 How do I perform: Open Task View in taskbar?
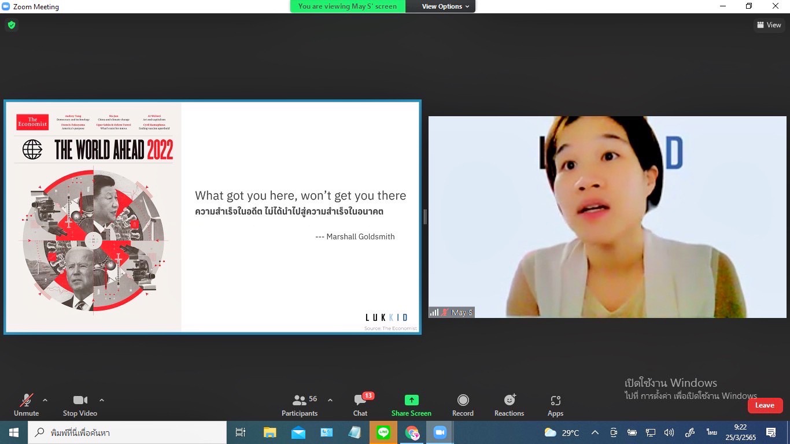[241, 432]
